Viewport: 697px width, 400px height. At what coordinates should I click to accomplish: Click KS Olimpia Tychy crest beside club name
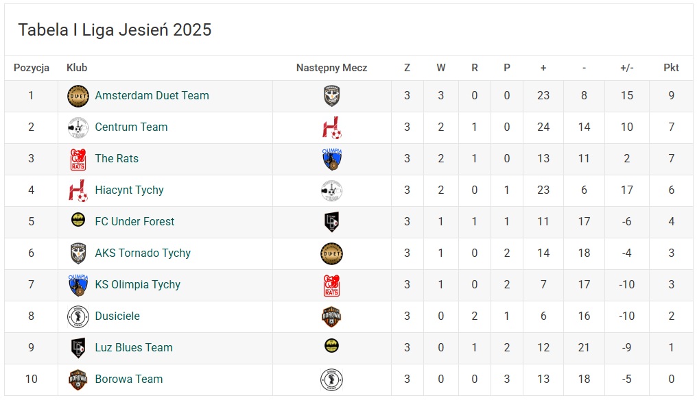coord(78,285)
